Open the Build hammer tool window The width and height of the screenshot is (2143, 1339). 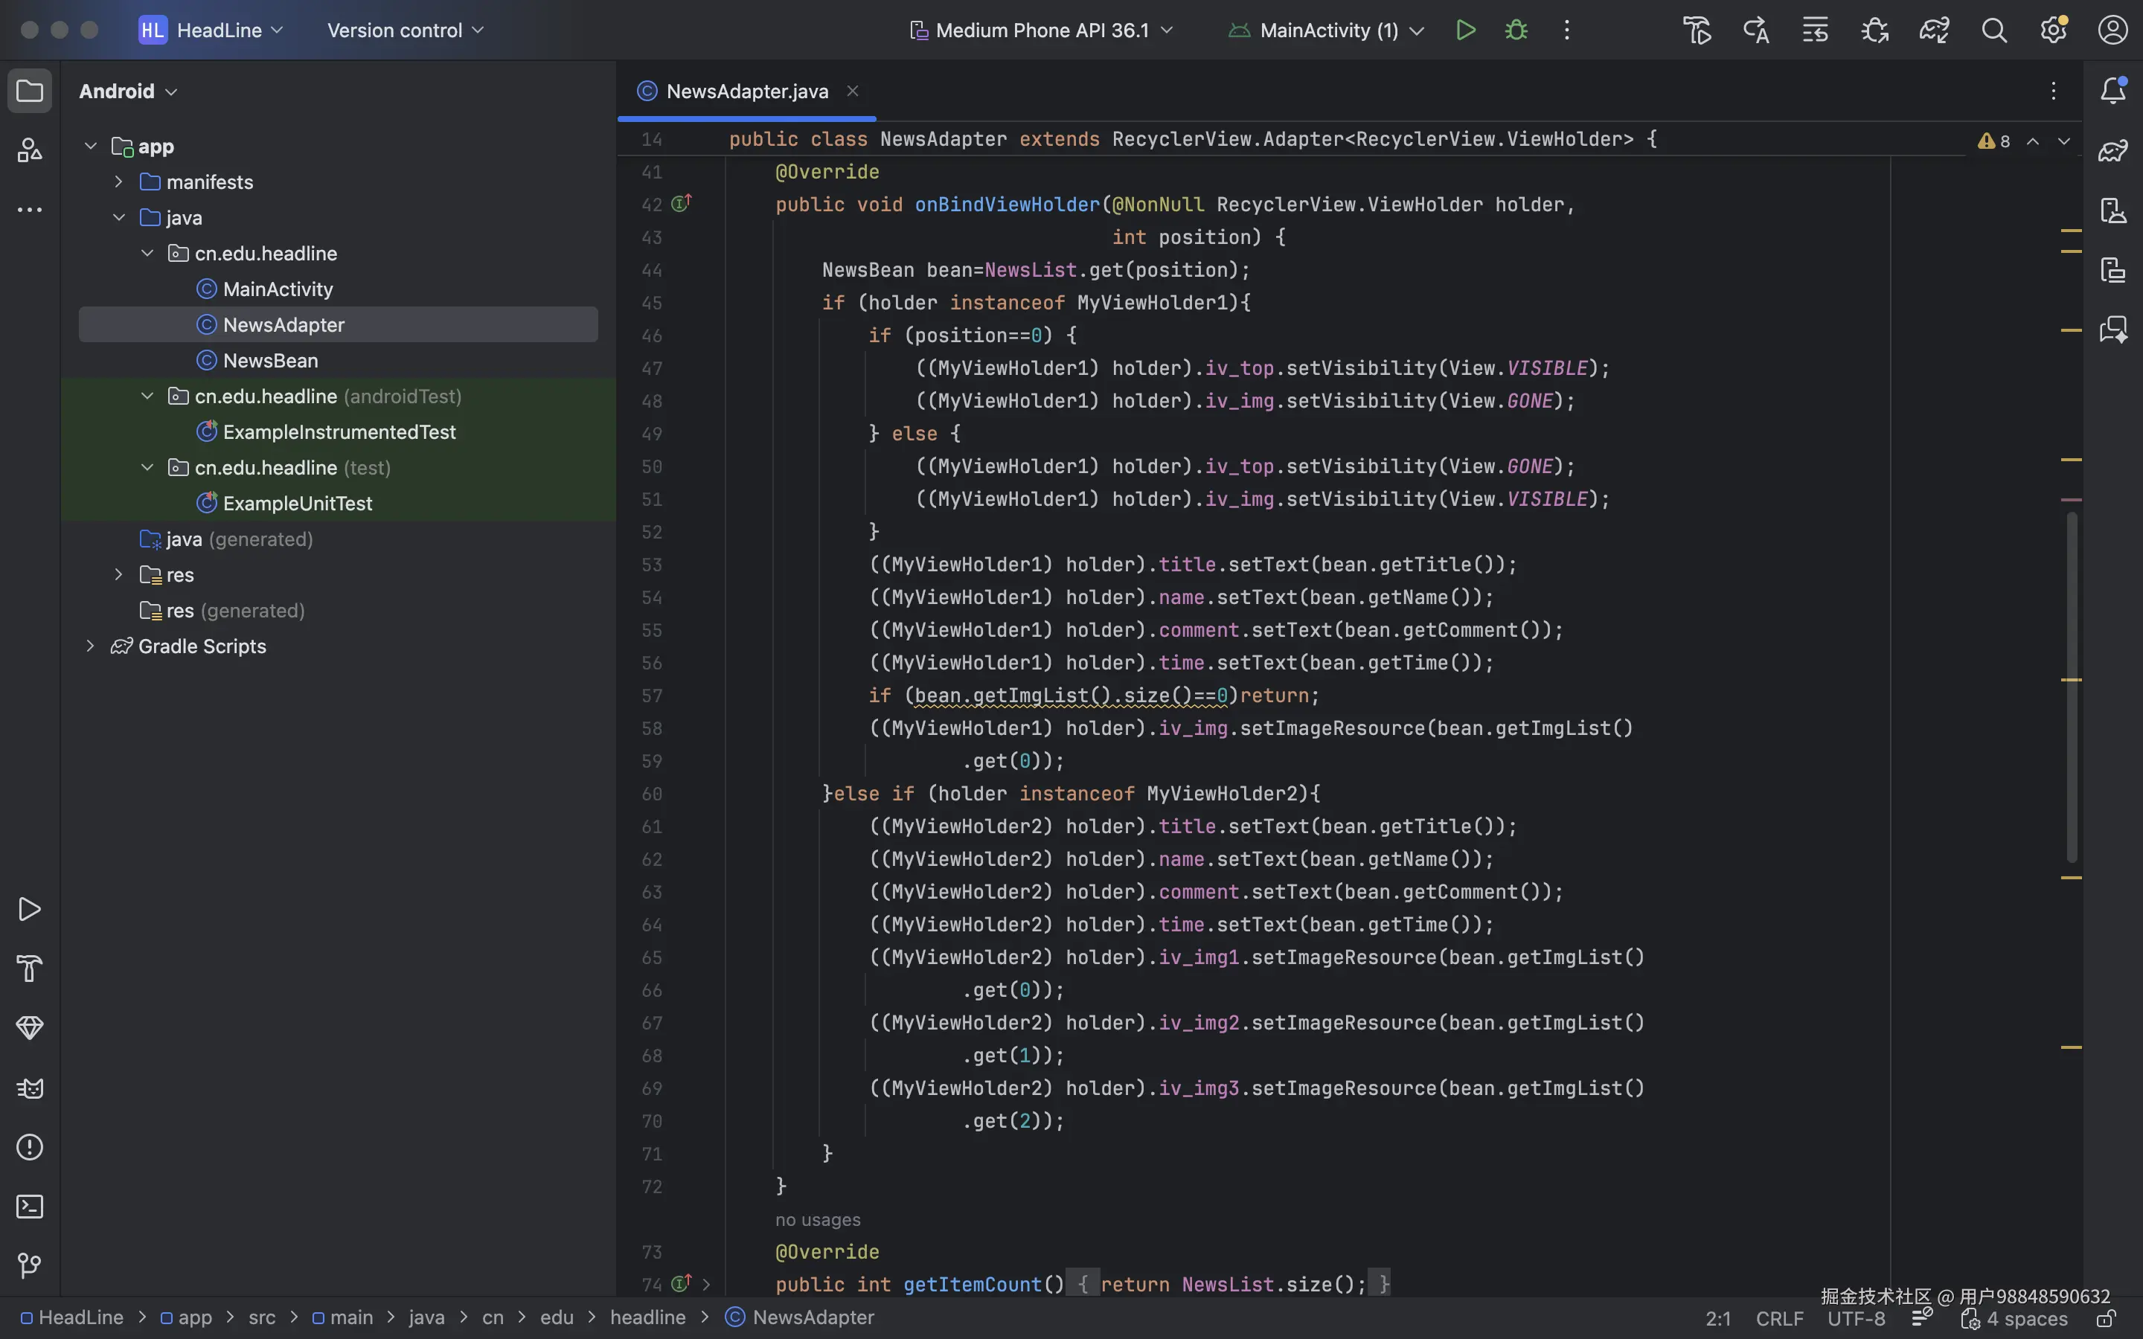click(x=29, y=969)
